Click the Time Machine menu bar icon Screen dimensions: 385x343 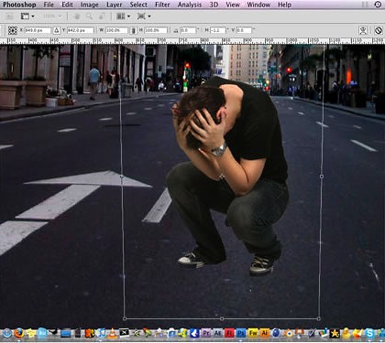378,5
